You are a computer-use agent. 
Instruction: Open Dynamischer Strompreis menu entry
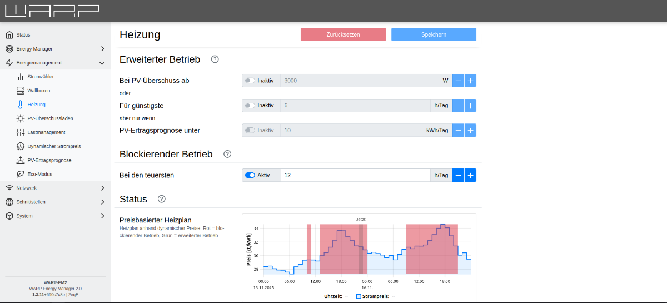(x=54, y=146)
